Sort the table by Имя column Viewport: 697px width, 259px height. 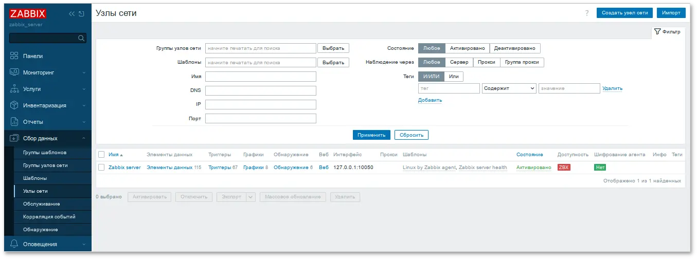point(116,155)
